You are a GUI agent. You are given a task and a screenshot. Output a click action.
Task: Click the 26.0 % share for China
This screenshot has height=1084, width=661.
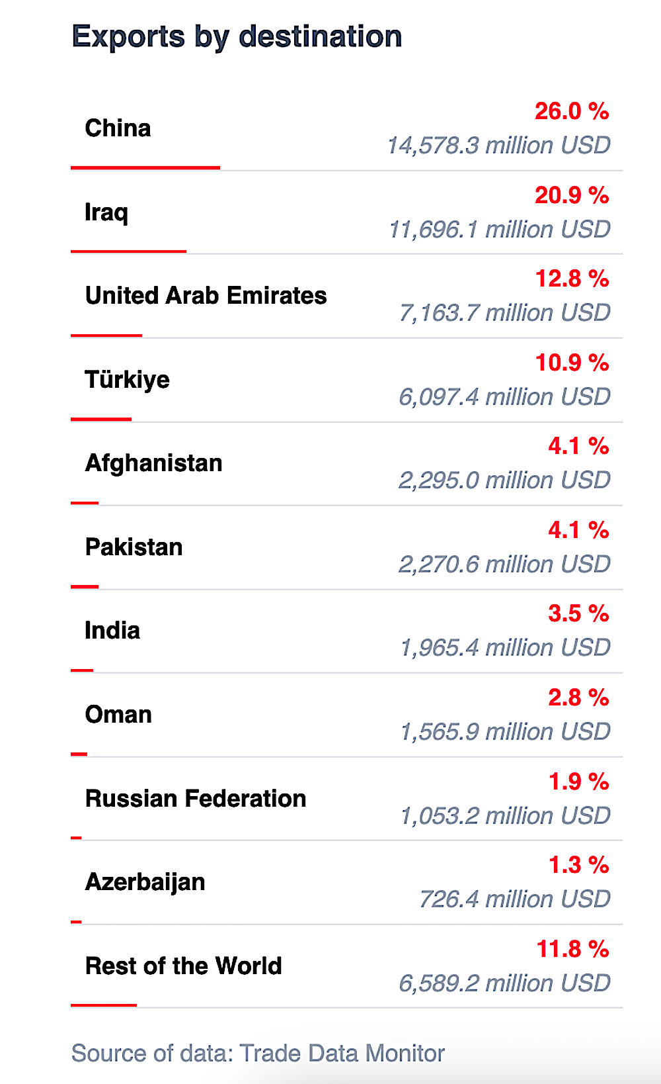click(x=572, y=111)
